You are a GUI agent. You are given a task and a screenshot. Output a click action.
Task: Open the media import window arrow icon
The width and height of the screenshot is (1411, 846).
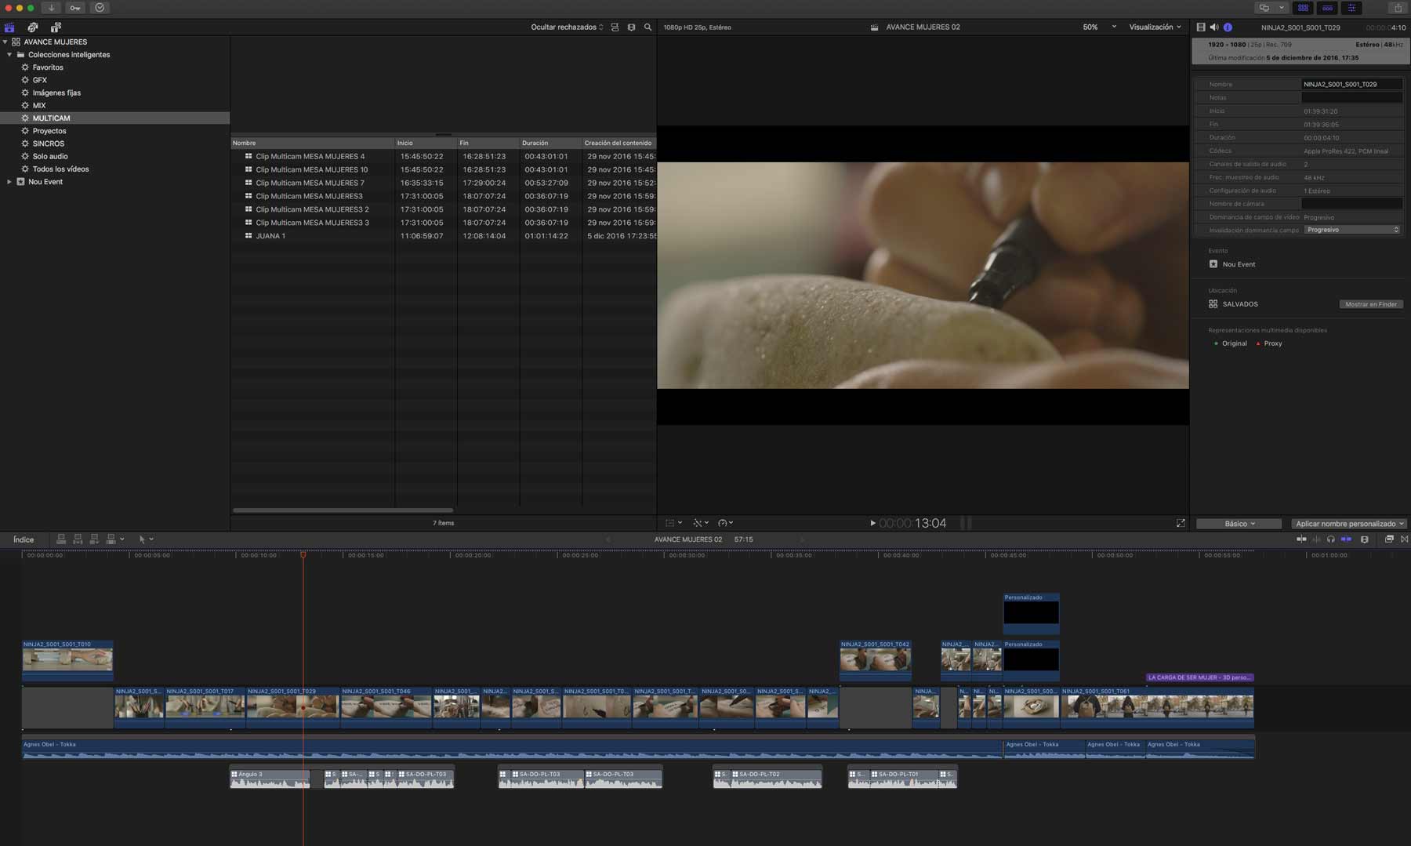pos(51,8)
